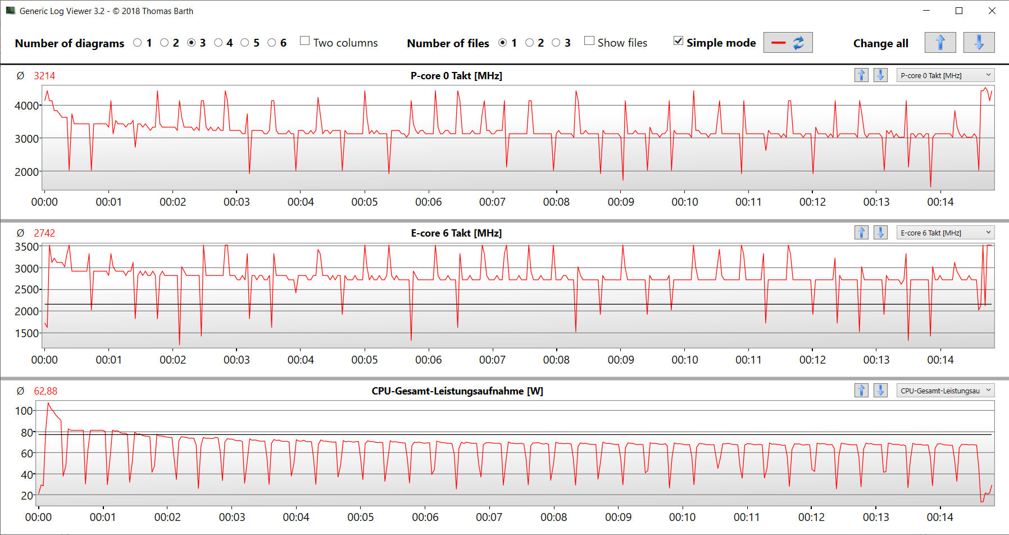This screenshot has height=535, width=1009.
Task: Click the red line refresh color button
Action: pos(788,43)
